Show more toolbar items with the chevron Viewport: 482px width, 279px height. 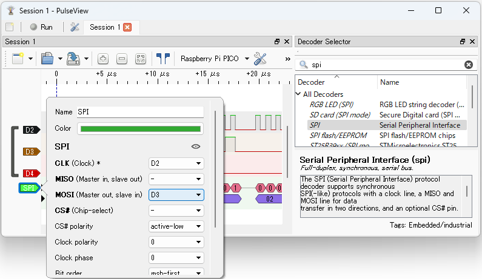[288, 59]
